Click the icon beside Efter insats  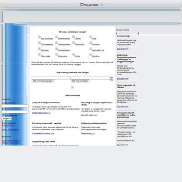pos(40,55)
